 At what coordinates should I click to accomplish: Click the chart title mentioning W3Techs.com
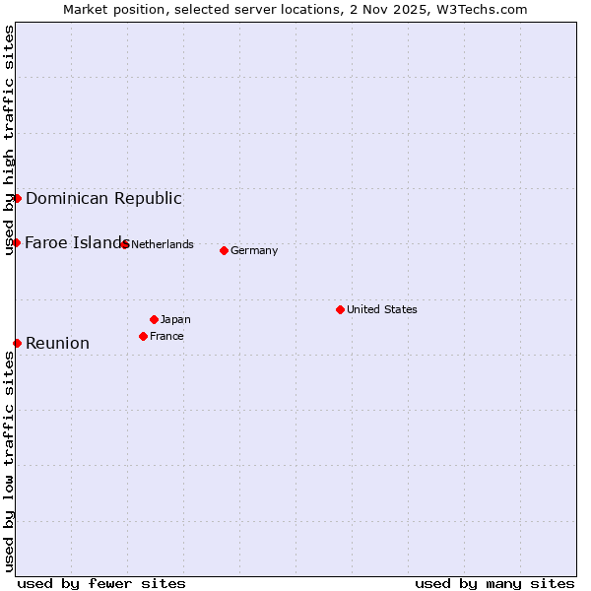[295, 9]
